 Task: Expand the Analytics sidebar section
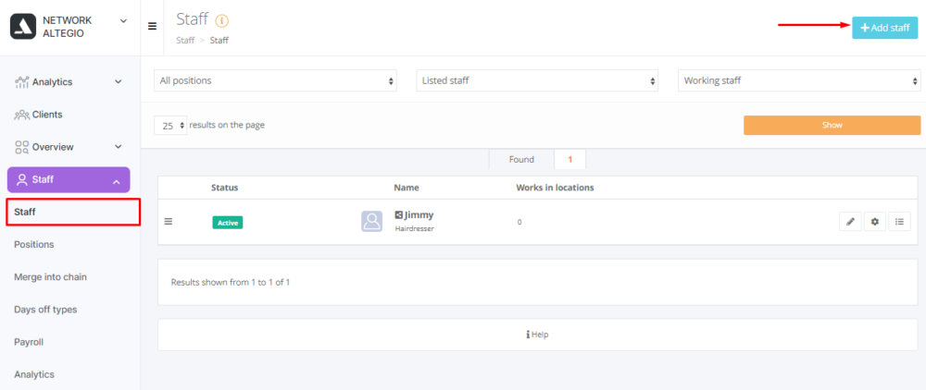click(x=69, y=82)
